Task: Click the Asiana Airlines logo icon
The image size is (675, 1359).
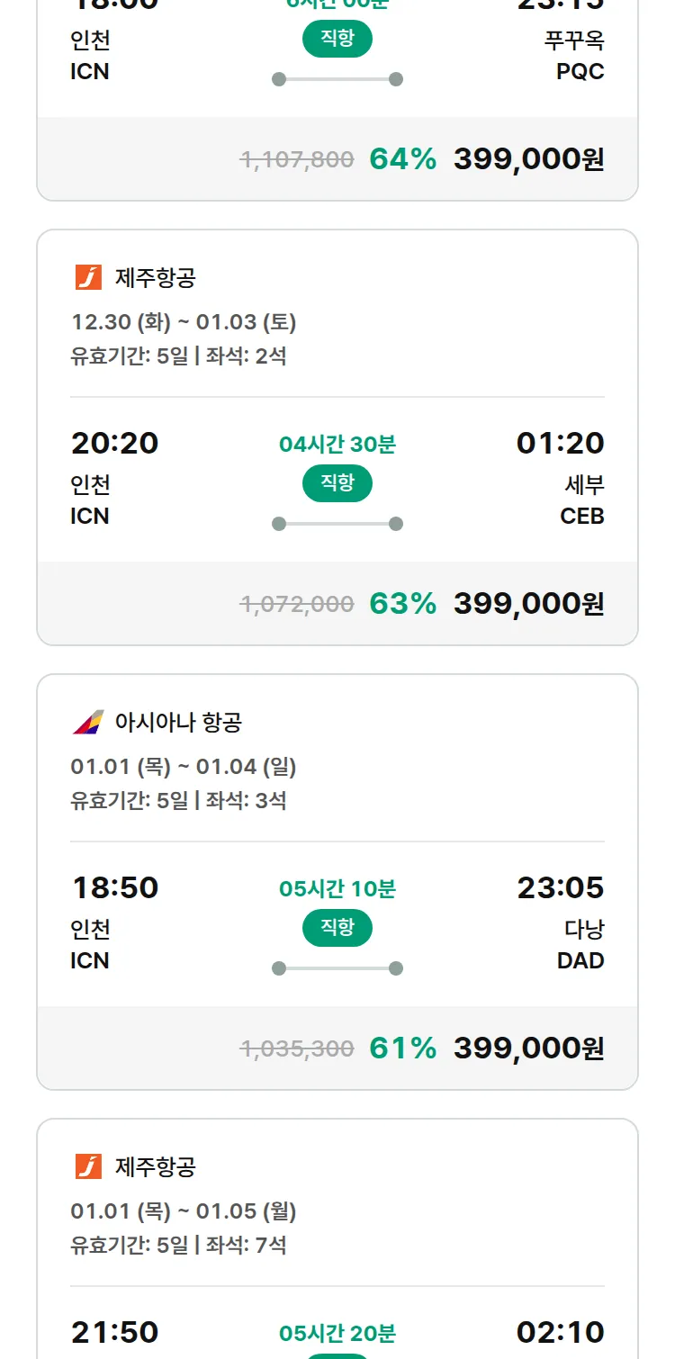Action: [x=88, y=722]
